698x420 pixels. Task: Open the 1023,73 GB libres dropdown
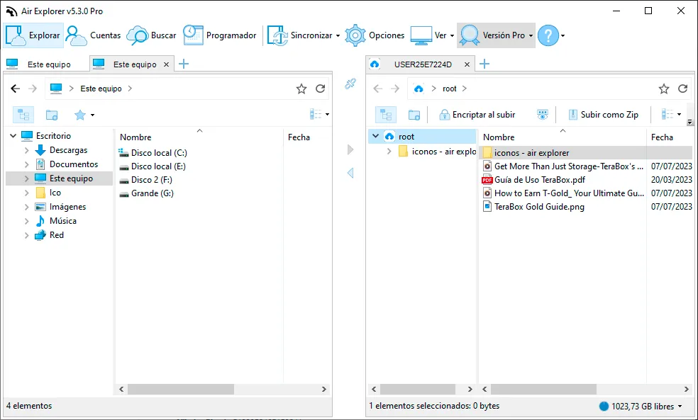(x=680, y=407)
